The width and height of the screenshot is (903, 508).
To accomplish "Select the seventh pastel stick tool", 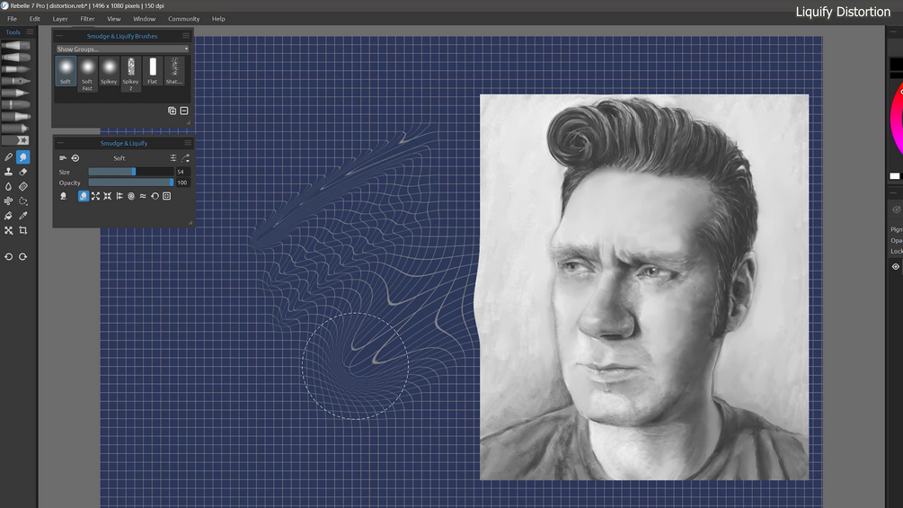I will point(16,116).
